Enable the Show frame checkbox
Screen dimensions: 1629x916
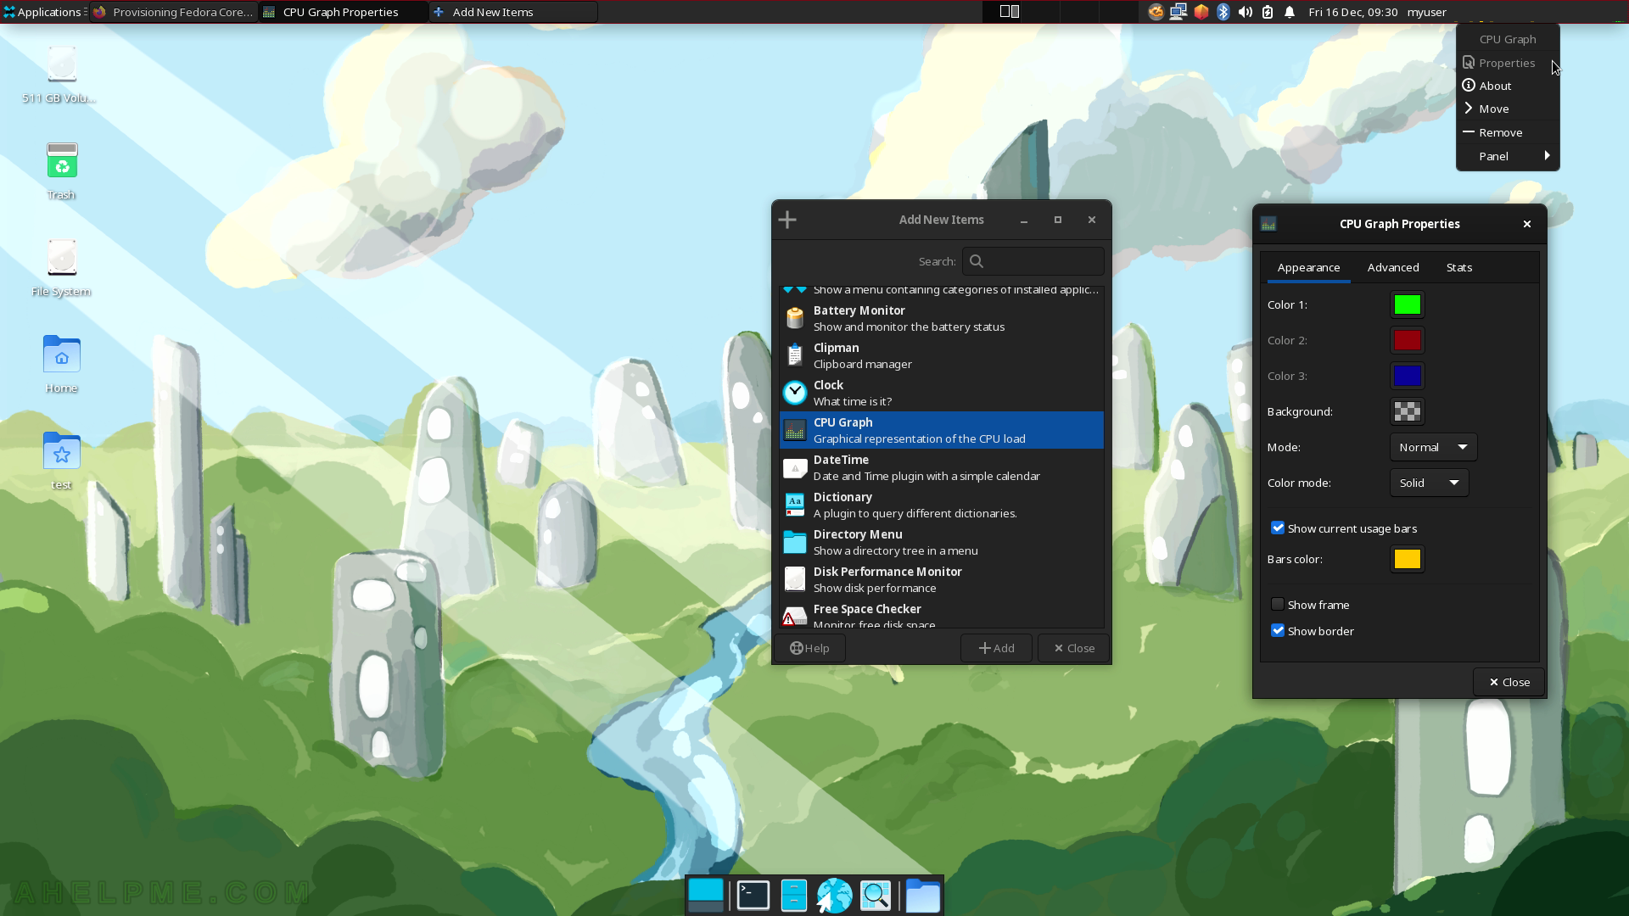(1278, 604)
